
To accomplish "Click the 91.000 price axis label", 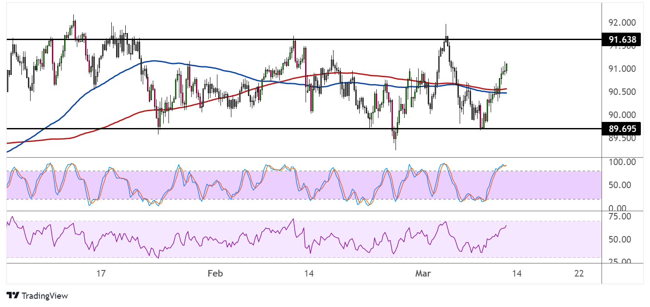I will click(x=622, y=69).
